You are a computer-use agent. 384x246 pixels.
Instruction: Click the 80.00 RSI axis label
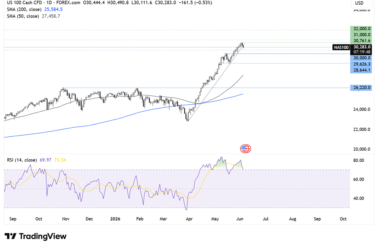point(359,160)
